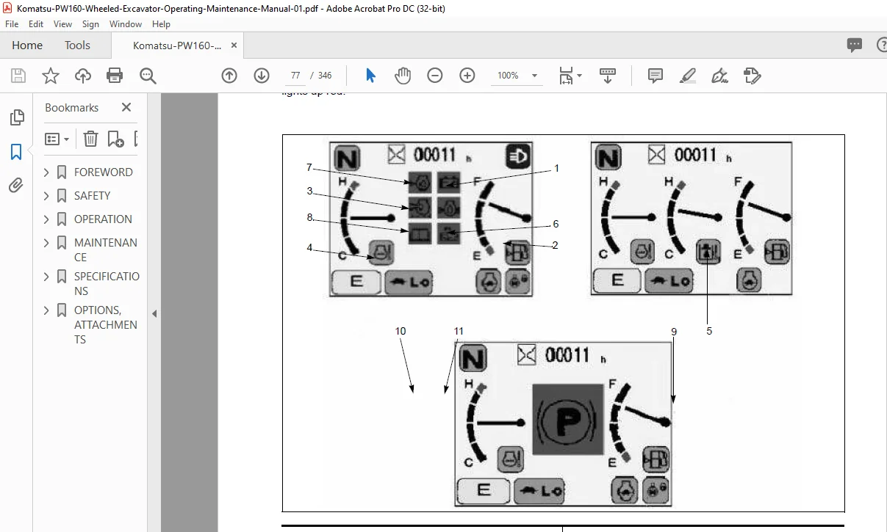Viewport: 887px width, 532px height.
Task: Expand OPTIONS, ATTACHMENTS bookmark
Action: click(47, 310)
